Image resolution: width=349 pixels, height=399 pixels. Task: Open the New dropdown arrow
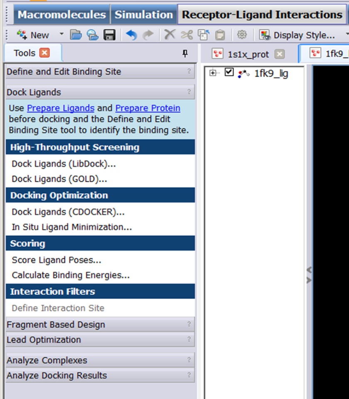[61, 34]
